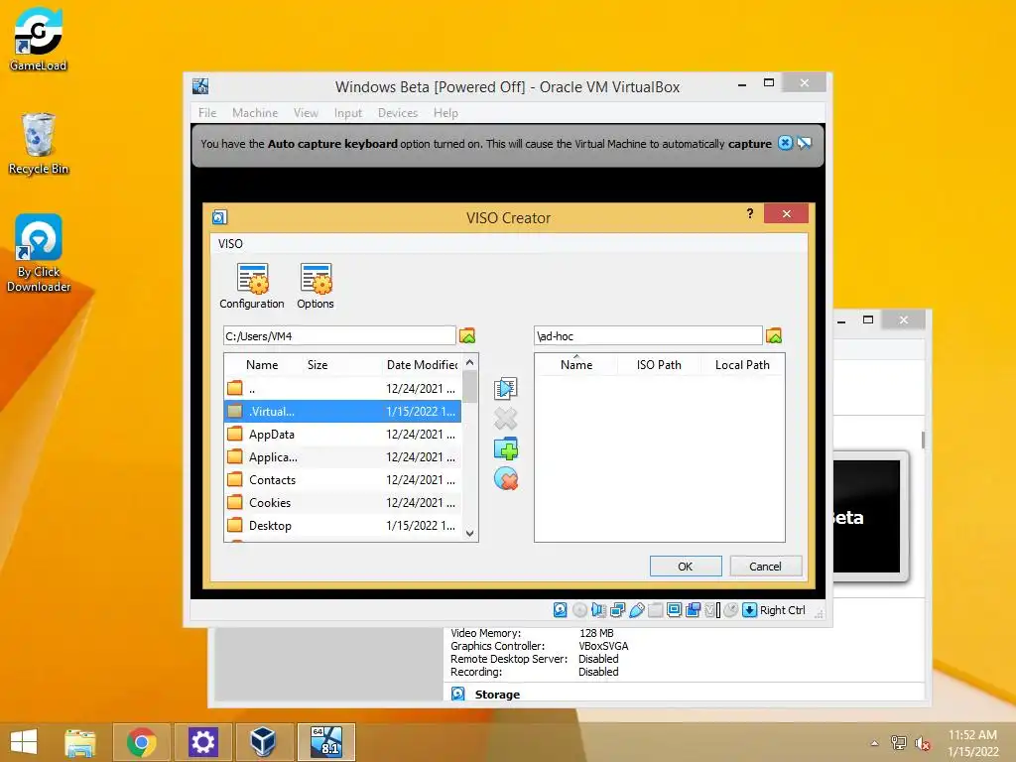Image resolution: width=1016 pixels, height=762 pixels.
Task: Sort host files by Name column
Action: pos(262,365)
